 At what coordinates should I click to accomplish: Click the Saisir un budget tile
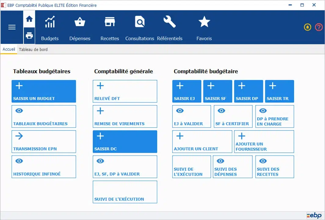[x=44, y=91]
